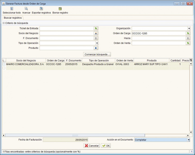Viewport: 195px width, 155px height.
Task: Open Orden de Carga lookup icon
Action: pyautogui.click(x=188, y=33)
